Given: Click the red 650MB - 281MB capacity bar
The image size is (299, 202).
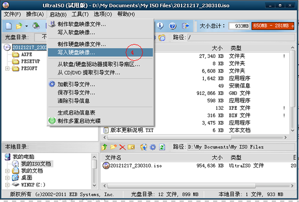Looking at the screenshot, I should (273, 26).
